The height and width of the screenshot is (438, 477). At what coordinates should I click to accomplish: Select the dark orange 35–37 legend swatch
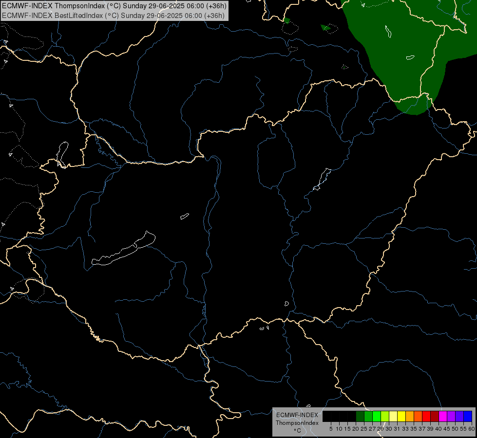point(418,416)
